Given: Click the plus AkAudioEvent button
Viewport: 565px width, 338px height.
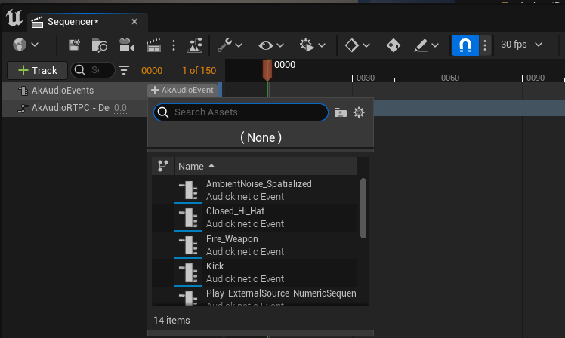Looking at the screenshot, I should (x=183, y=90).
